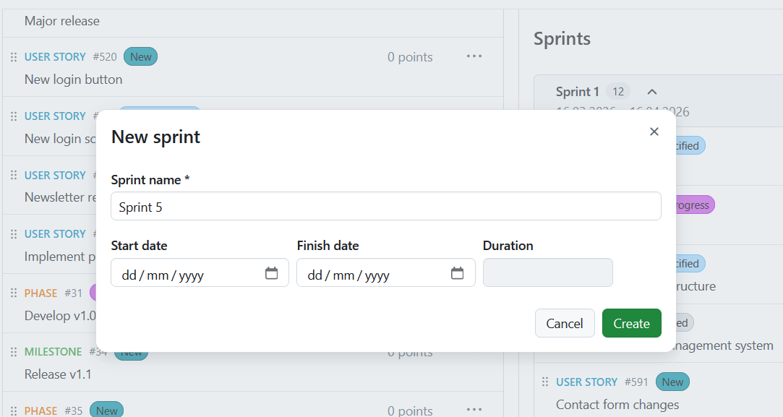Click the 12 item count badge on Sprint 1
The height and width of the screenshot is (417, 783).
pyautogui.click(x=618, y=91)
